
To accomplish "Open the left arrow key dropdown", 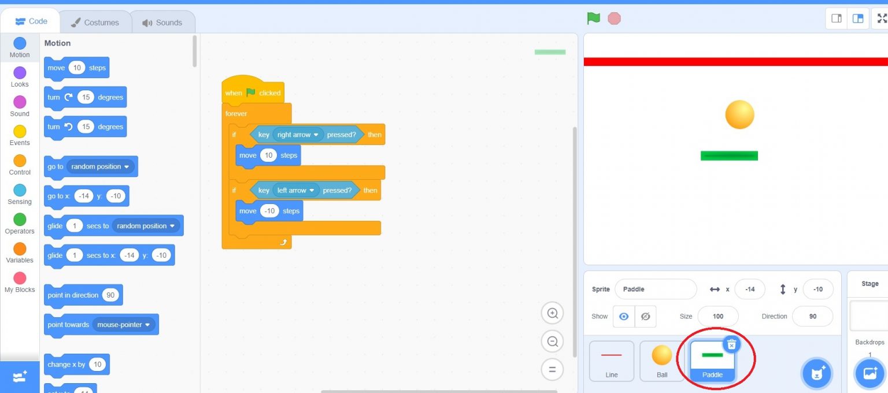I will tap(312, 190).
